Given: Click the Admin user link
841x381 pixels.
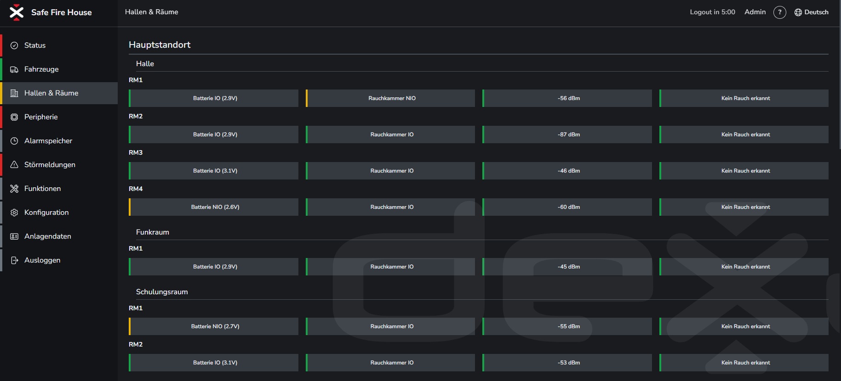Looking at the screenshot, I should click(x=755, y=12).
